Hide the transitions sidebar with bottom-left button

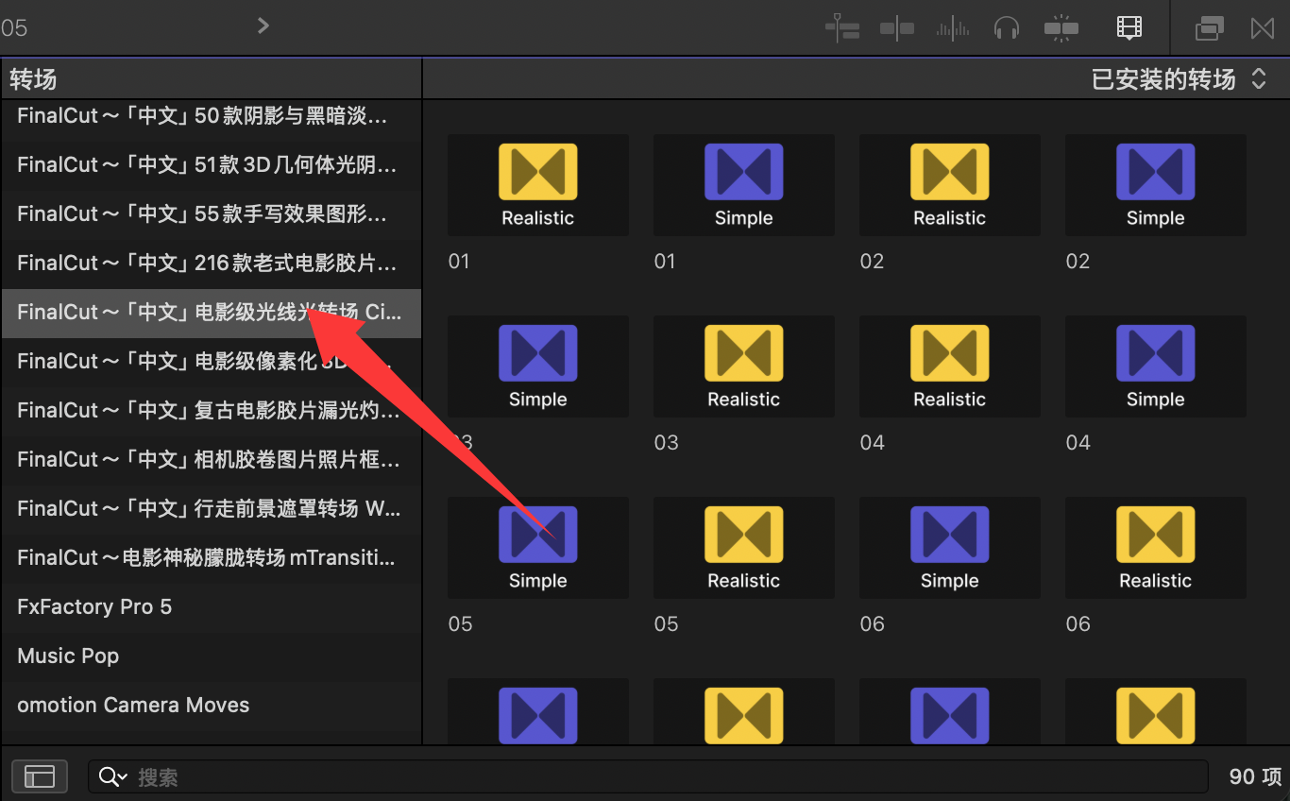[40, 776]
